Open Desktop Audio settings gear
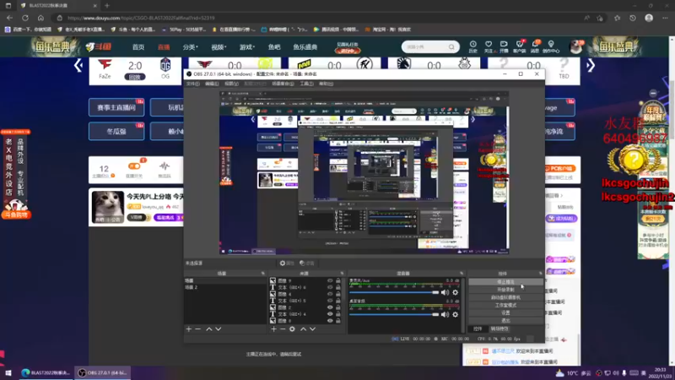The image size is (675, 380). coord(455,314)
